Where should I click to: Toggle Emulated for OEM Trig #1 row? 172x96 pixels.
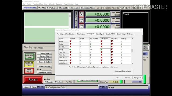(x=112, y=60)
